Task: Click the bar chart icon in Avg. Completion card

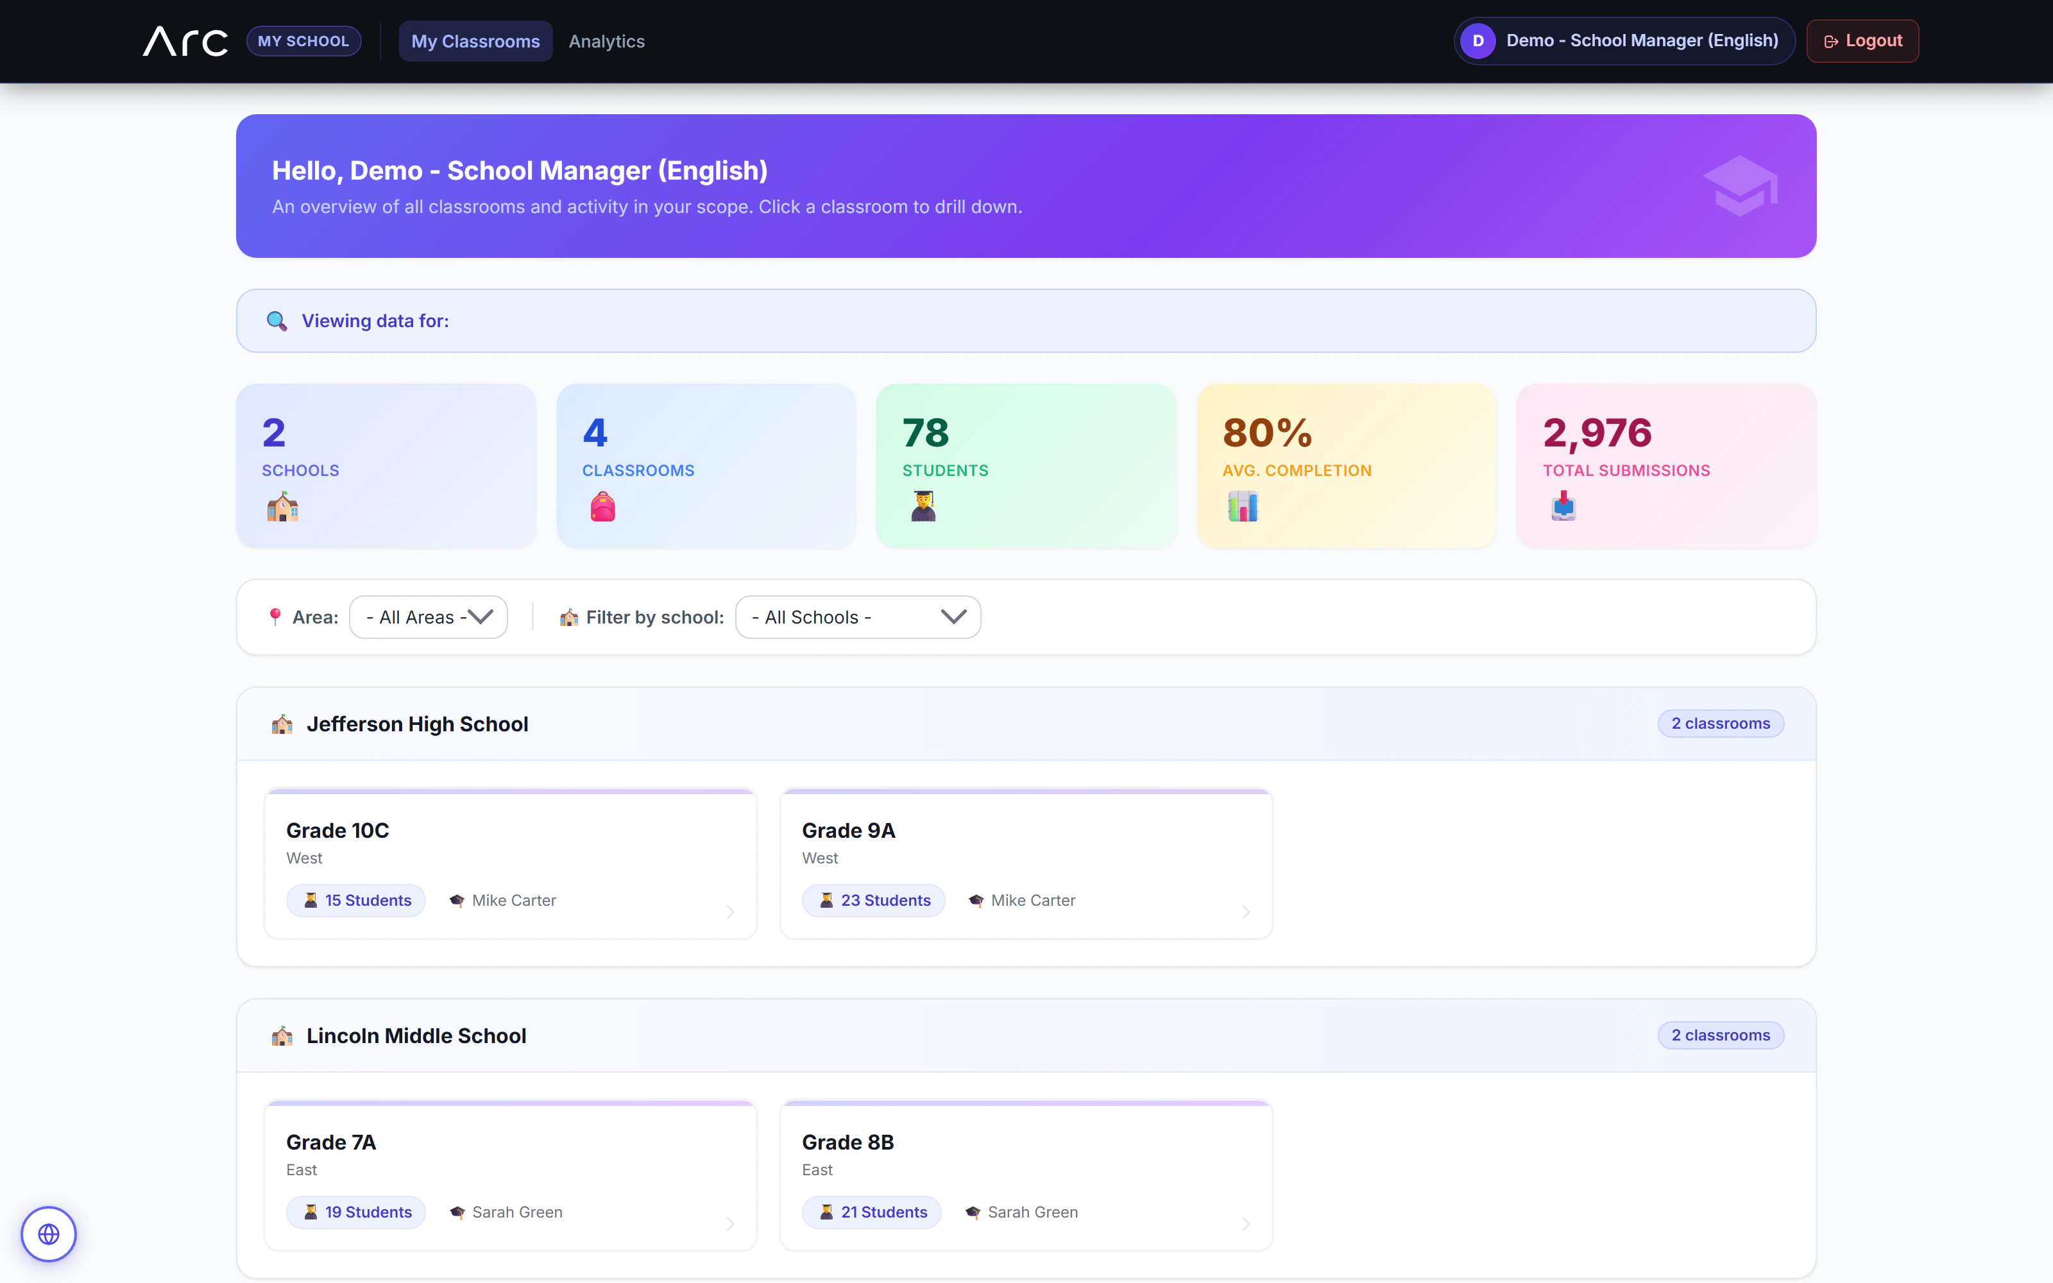Action: tap(1243, 507)
